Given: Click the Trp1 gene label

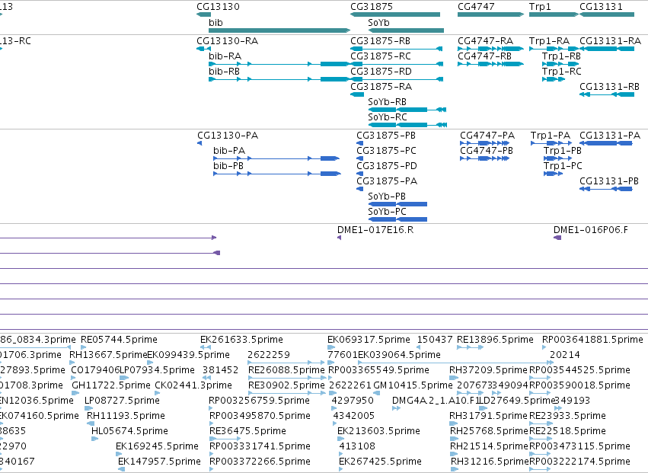Looking at the screenshot, I should click(x=540, y=7).
